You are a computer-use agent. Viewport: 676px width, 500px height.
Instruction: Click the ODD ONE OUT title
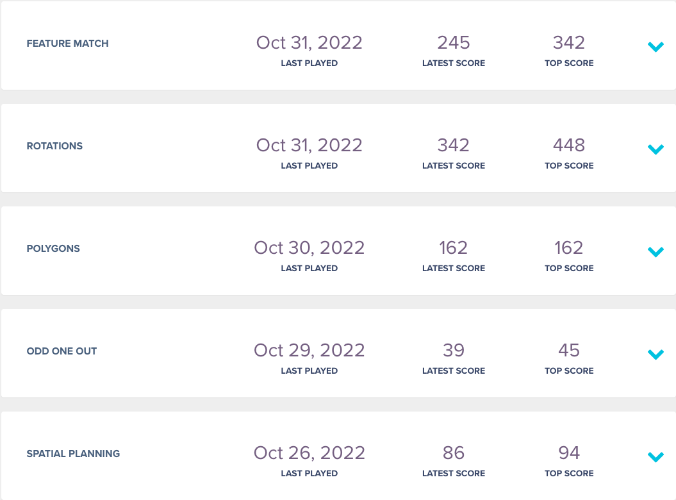[62, 351]
